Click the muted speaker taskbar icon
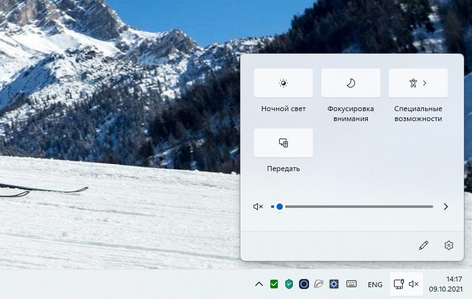The width and height of the screenshot is (472, 299). (x=414, y=284)
